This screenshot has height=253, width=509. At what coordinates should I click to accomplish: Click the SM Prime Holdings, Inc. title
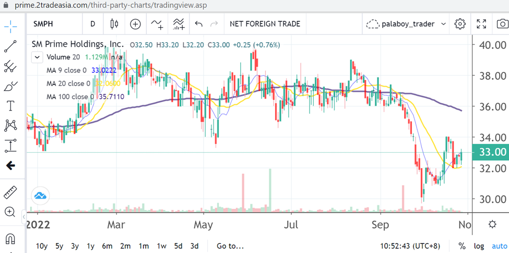click(78, 44)
